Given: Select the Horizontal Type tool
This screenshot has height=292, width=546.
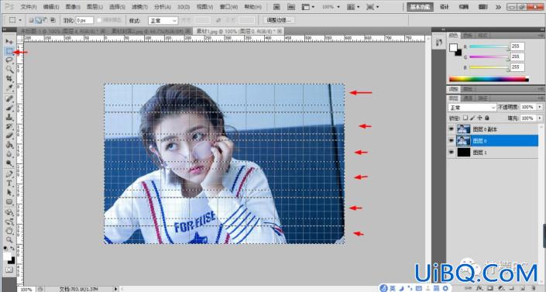Looking at the screenshot, I should tap(9, 184).
